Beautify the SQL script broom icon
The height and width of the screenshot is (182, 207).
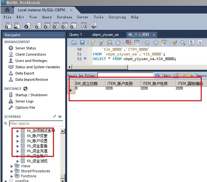(174, 42)
